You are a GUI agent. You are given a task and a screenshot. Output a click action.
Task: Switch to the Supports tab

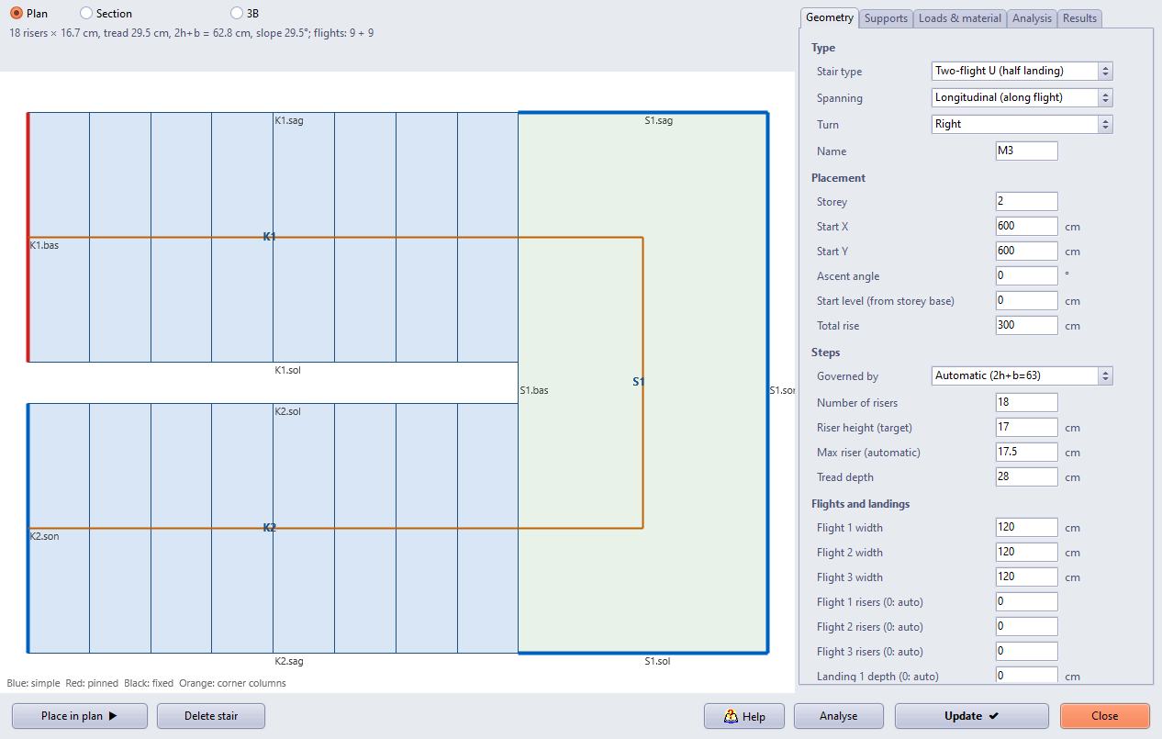tap(886, 18)
